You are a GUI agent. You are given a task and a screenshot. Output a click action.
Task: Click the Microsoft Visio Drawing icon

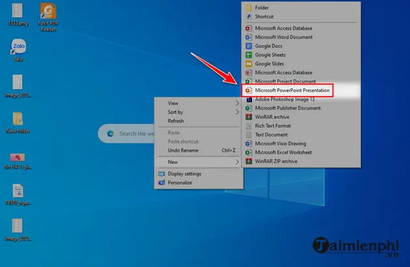pos(249,144)
